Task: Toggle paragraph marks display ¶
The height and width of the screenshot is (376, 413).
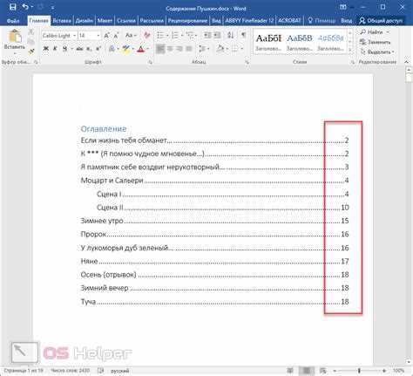Action: (243, 36)
